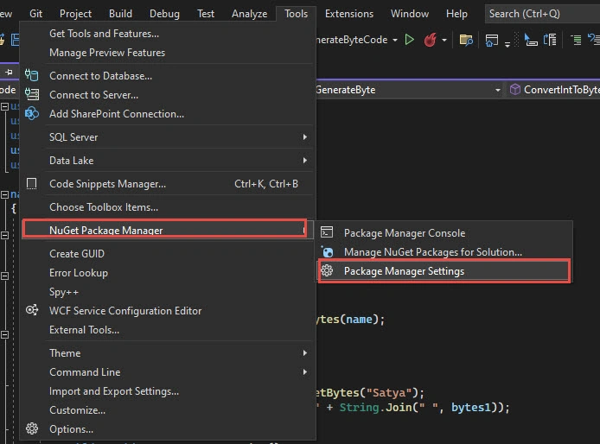Click the green Start debugging play icon
600x444 pixels.
[410, 40]
